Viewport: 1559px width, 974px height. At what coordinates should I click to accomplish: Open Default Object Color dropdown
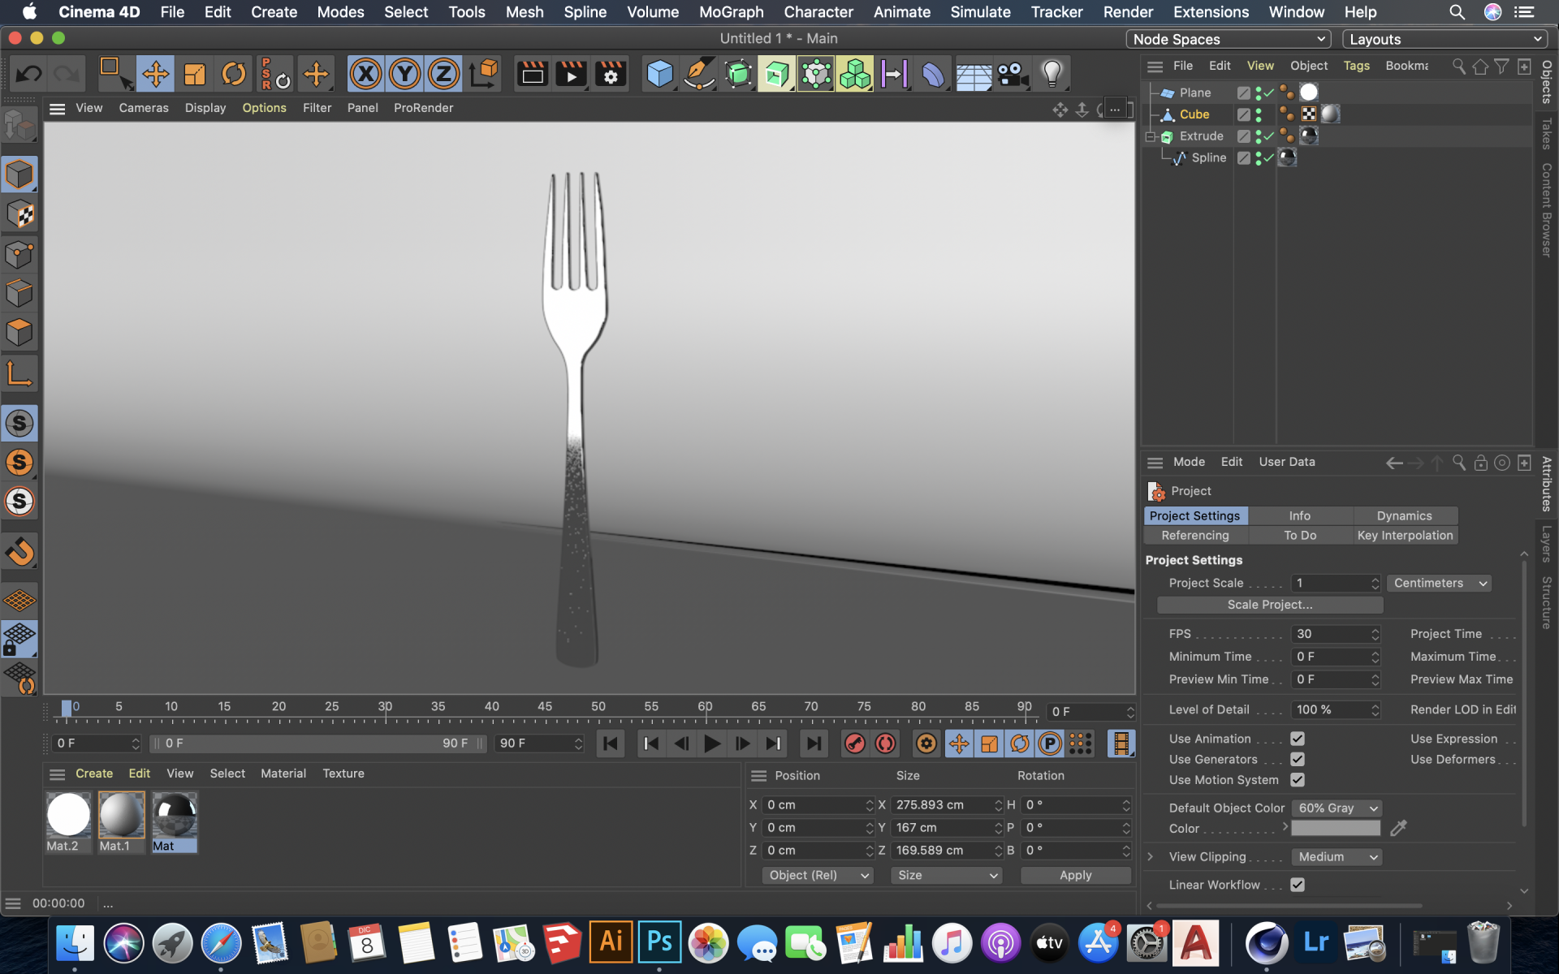[x=1336, y=808]
